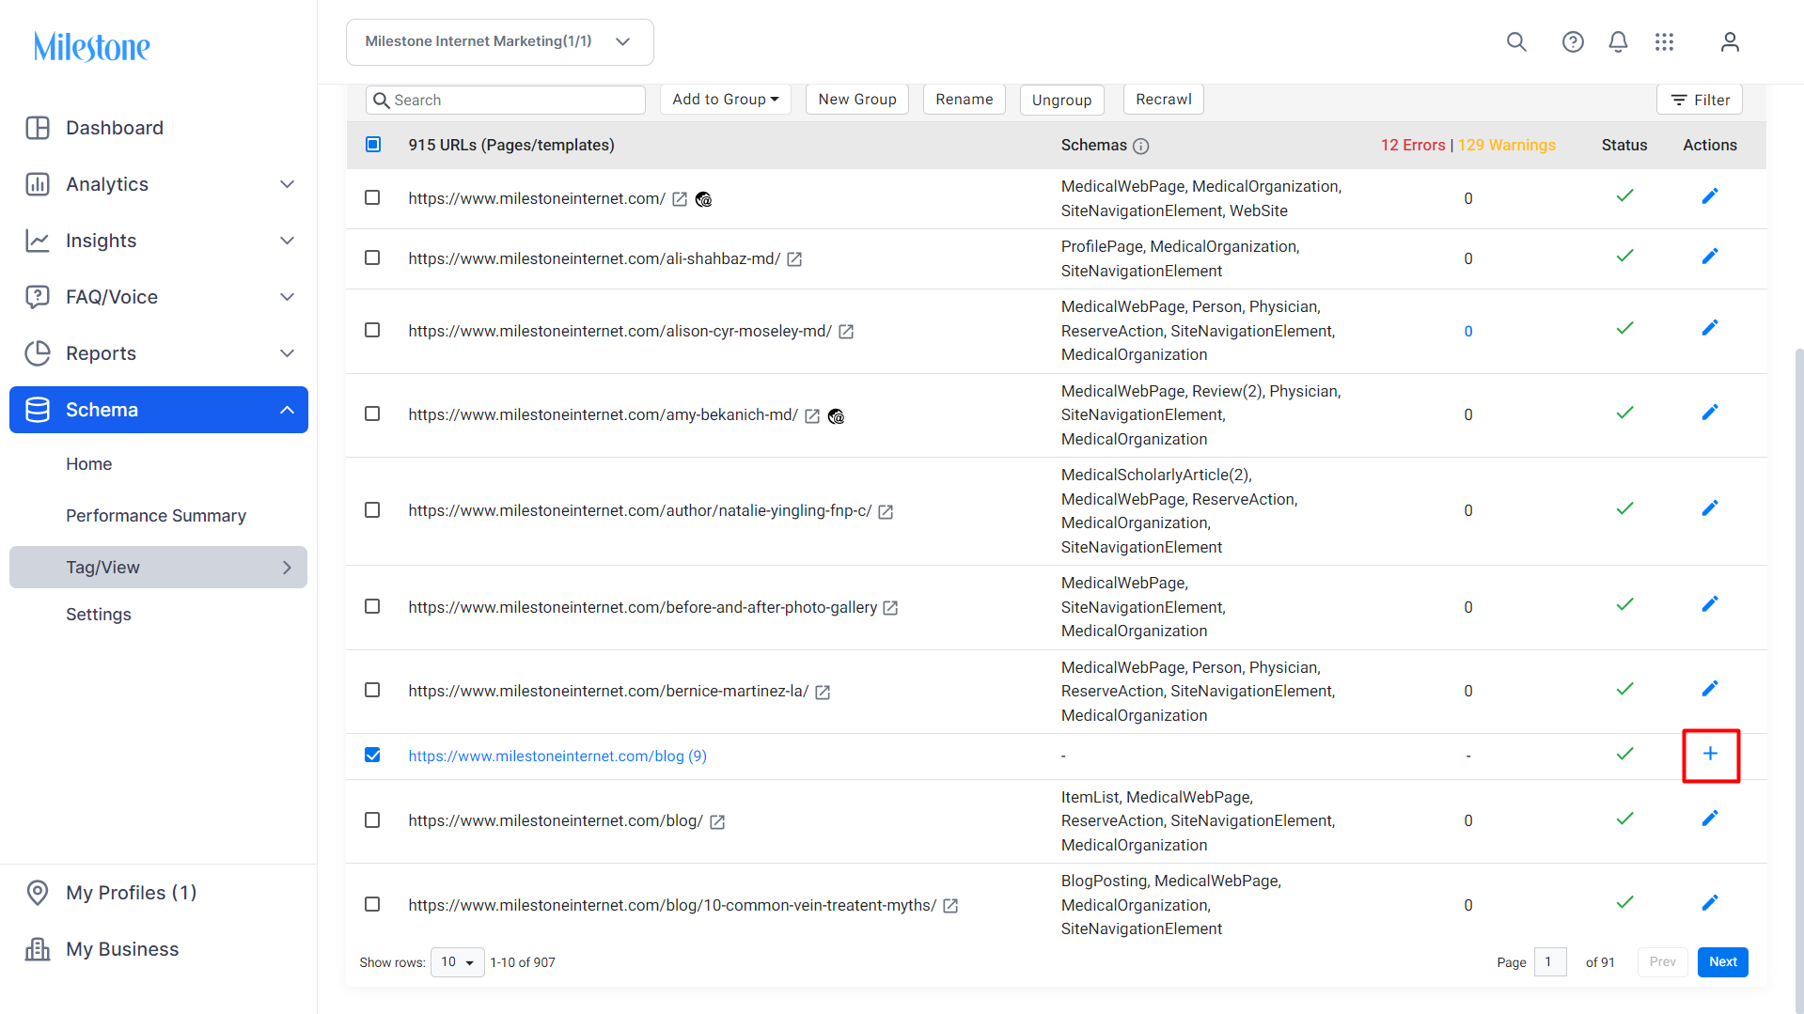Screen dimensions: 1804x1014
Task: Check the before-and-after-photo-gallery row checkbox
Action: [x=372, y=606]
